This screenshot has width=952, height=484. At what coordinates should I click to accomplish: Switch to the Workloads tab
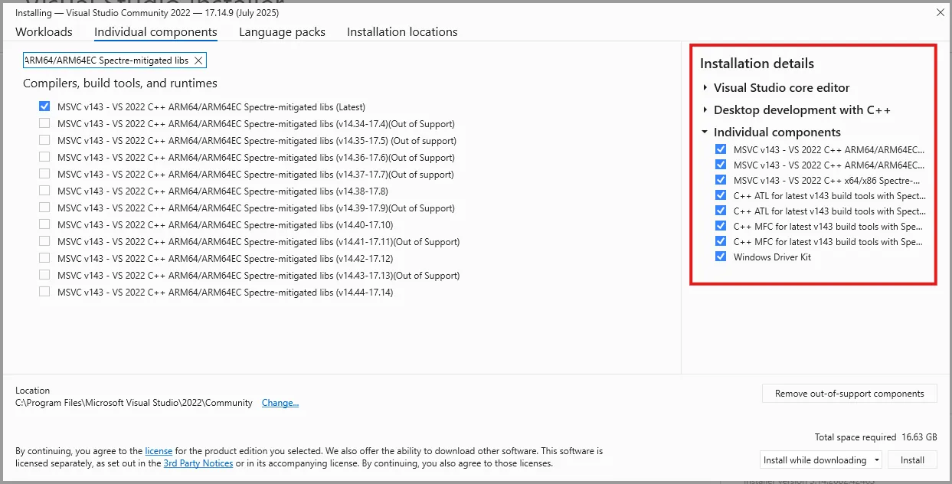tap(44, 32)
